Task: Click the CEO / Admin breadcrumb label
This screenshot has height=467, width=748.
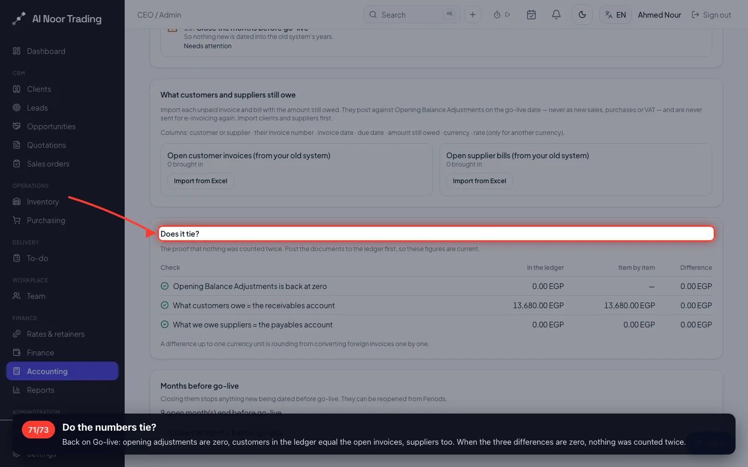Action: pos(159,15)
